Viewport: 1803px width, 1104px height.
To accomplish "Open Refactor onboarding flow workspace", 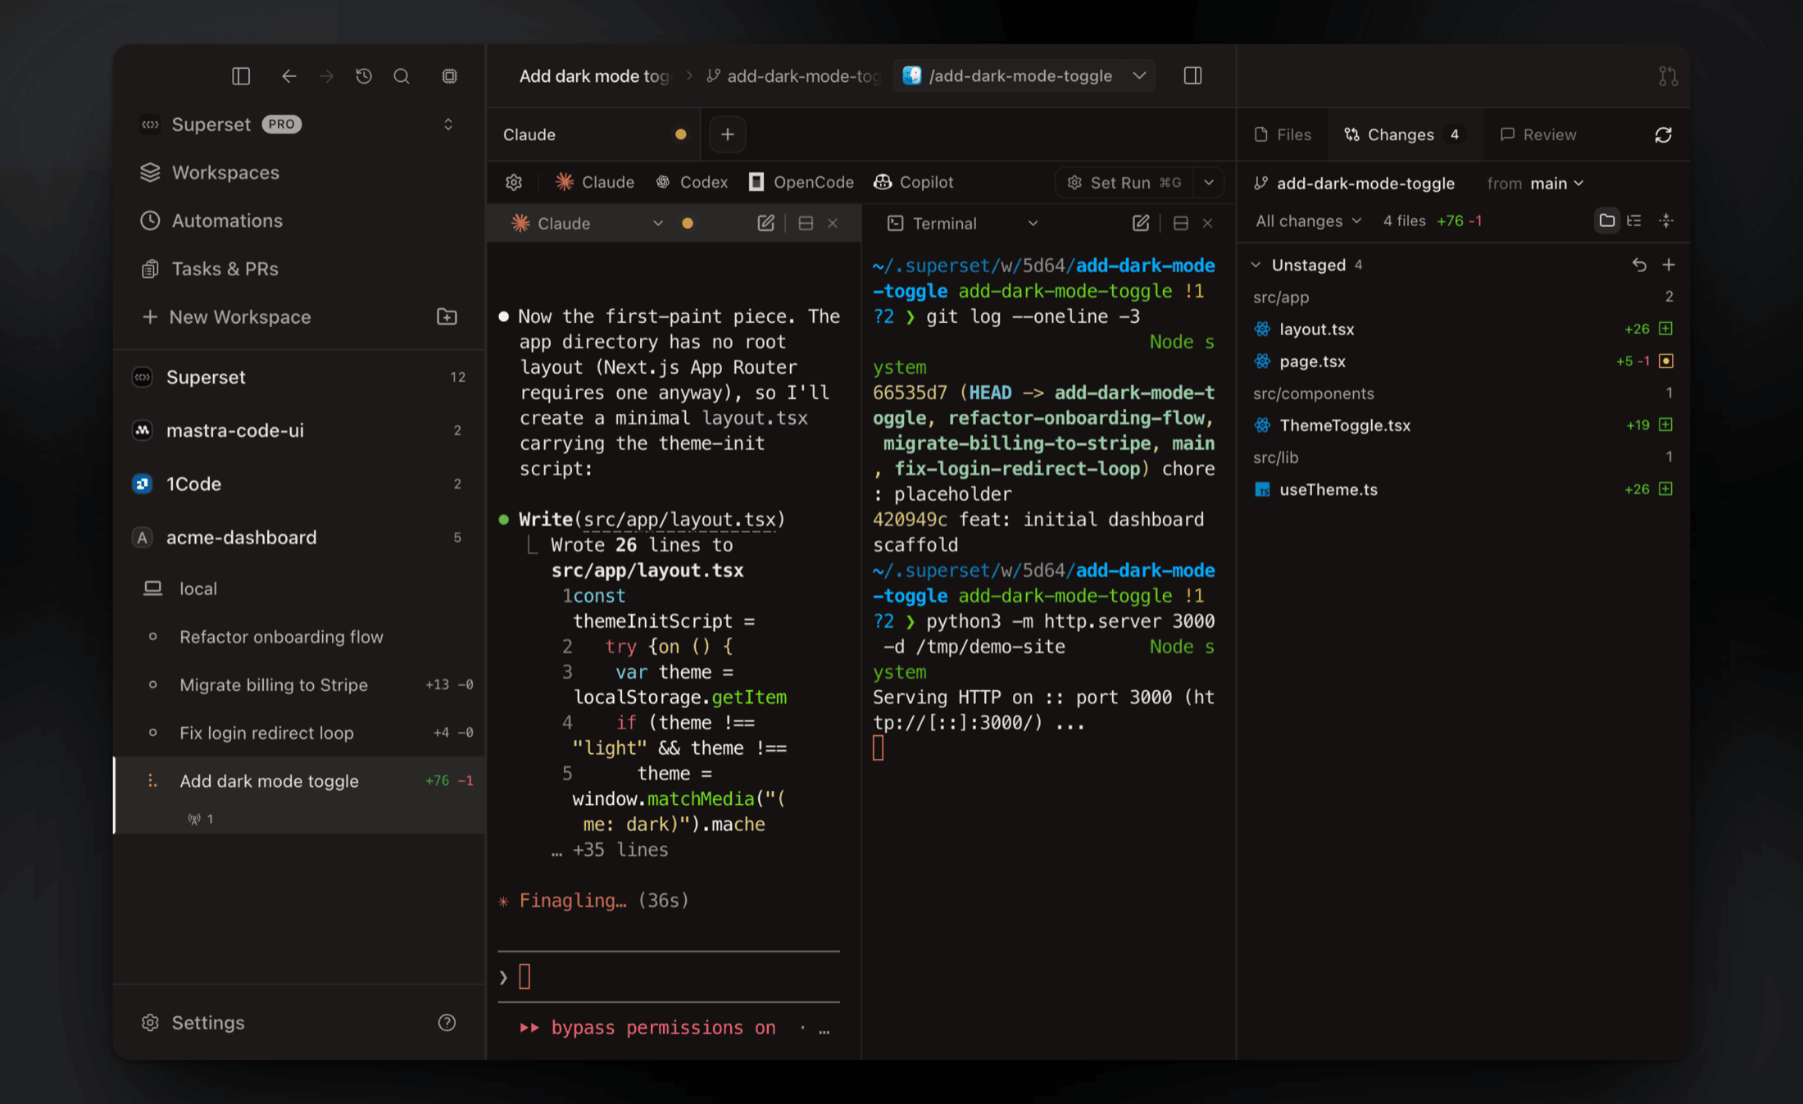I will (x=299, y=637).
